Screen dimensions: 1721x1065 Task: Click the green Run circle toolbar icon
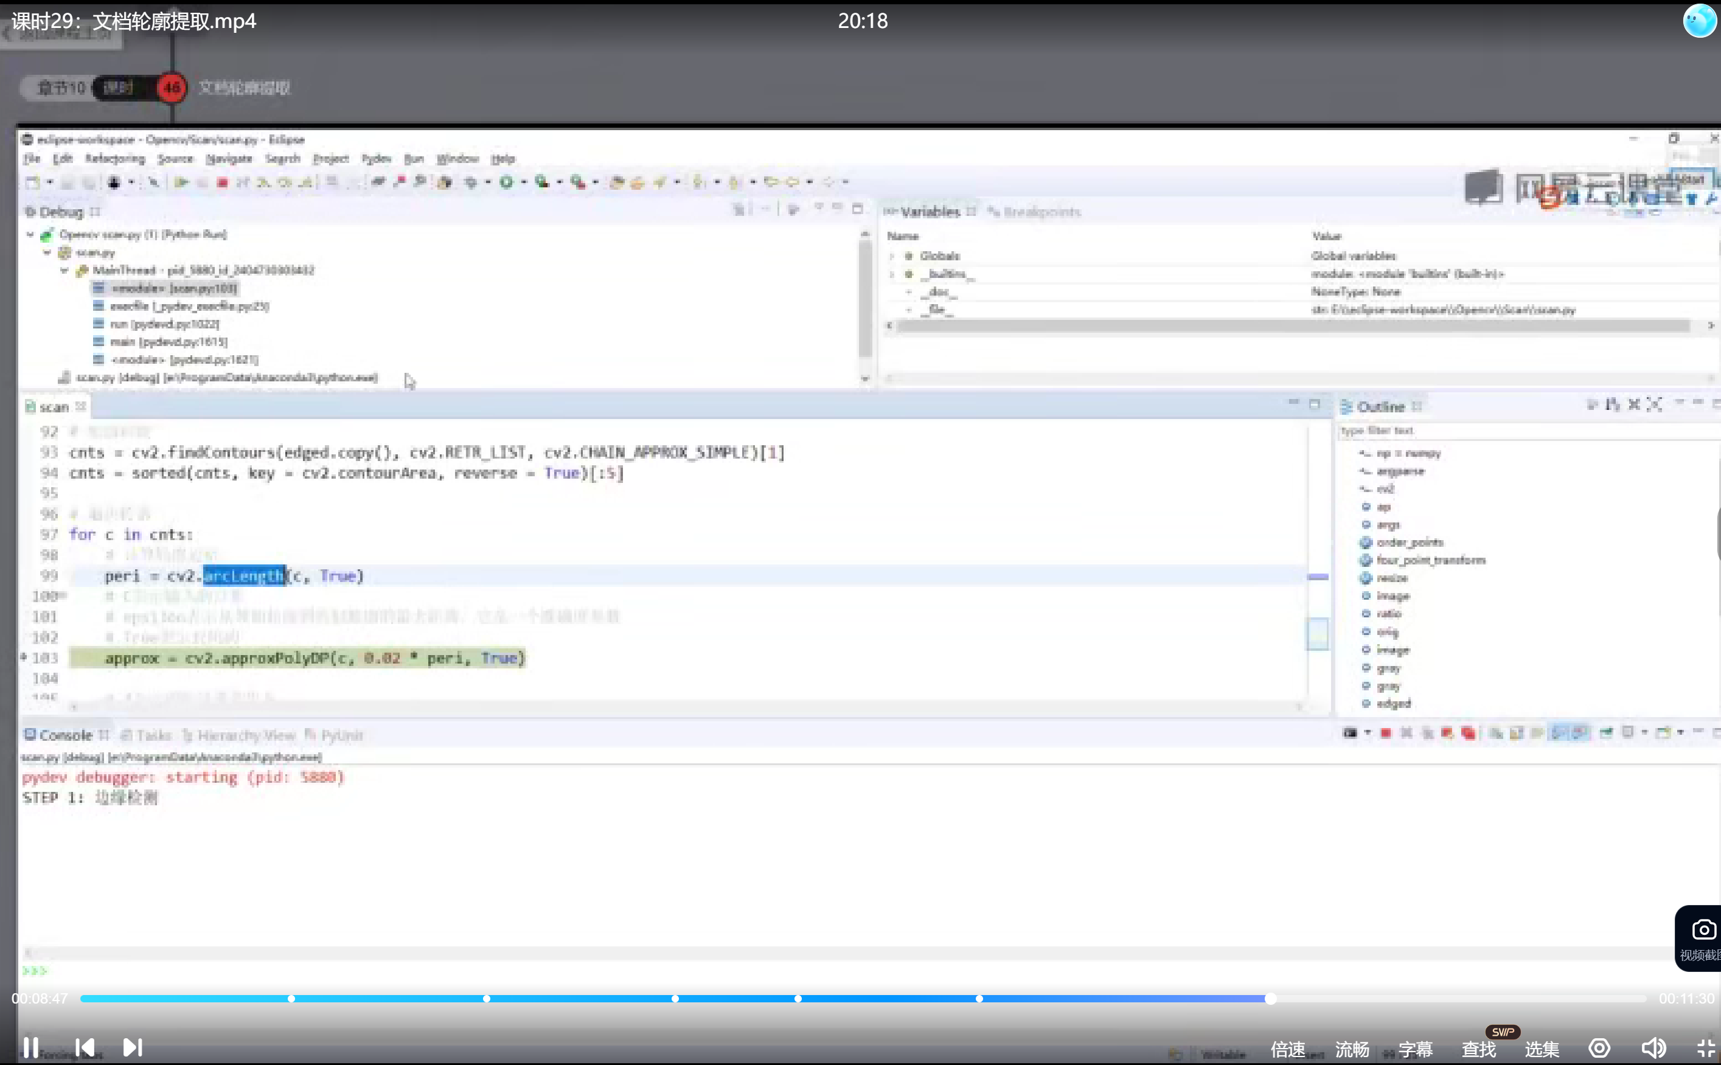506,182
